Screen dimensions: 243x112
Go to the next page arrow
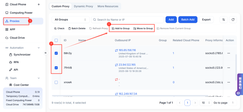click(195, 103)
